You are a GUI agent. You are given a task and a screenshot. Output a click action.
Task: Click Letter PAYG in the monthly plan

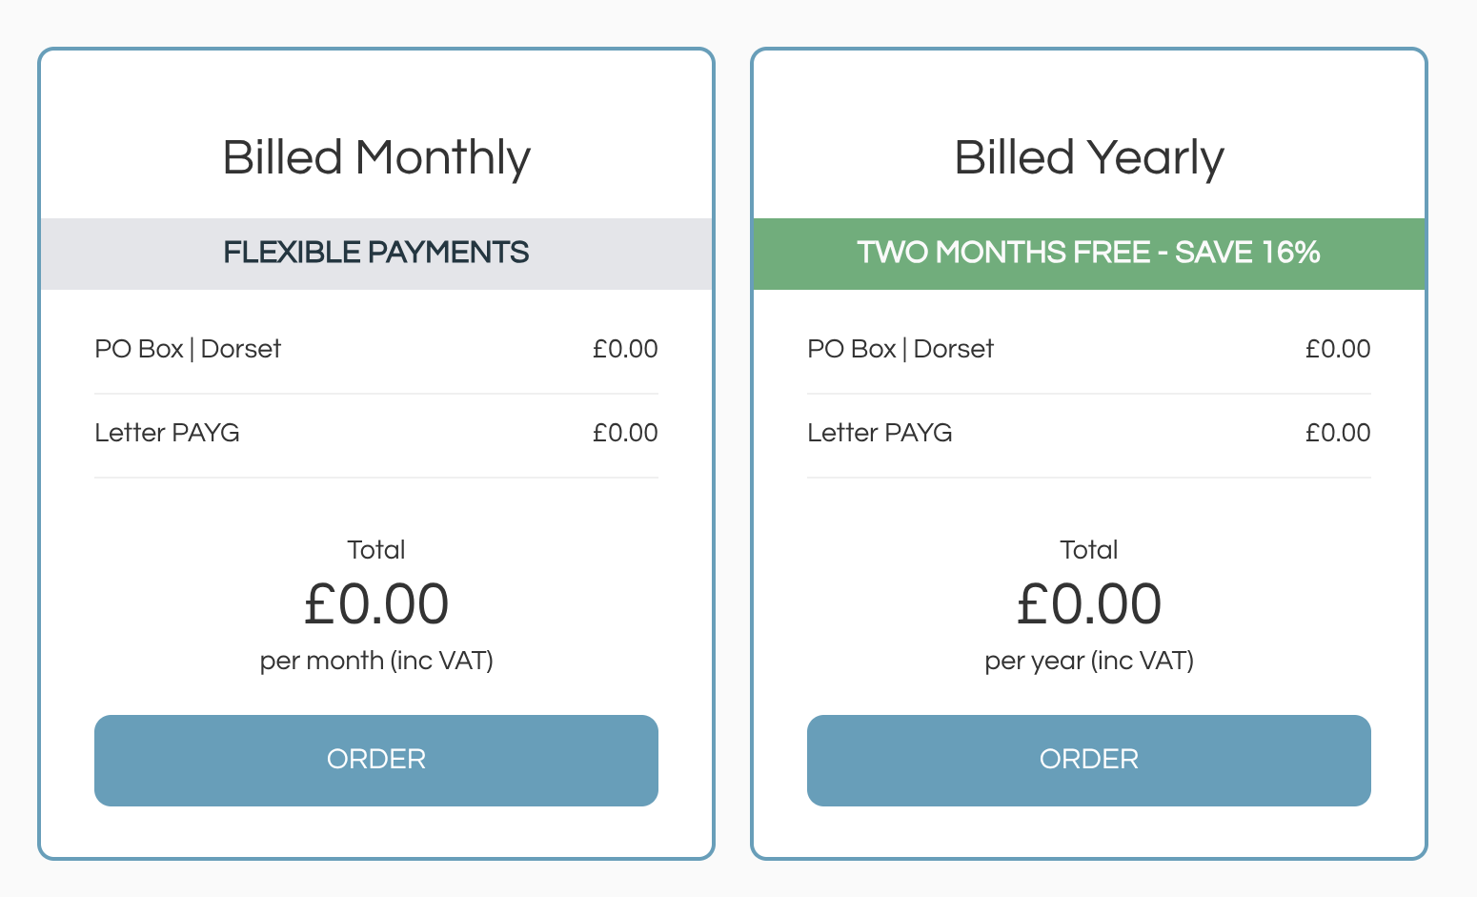(167, 433)
